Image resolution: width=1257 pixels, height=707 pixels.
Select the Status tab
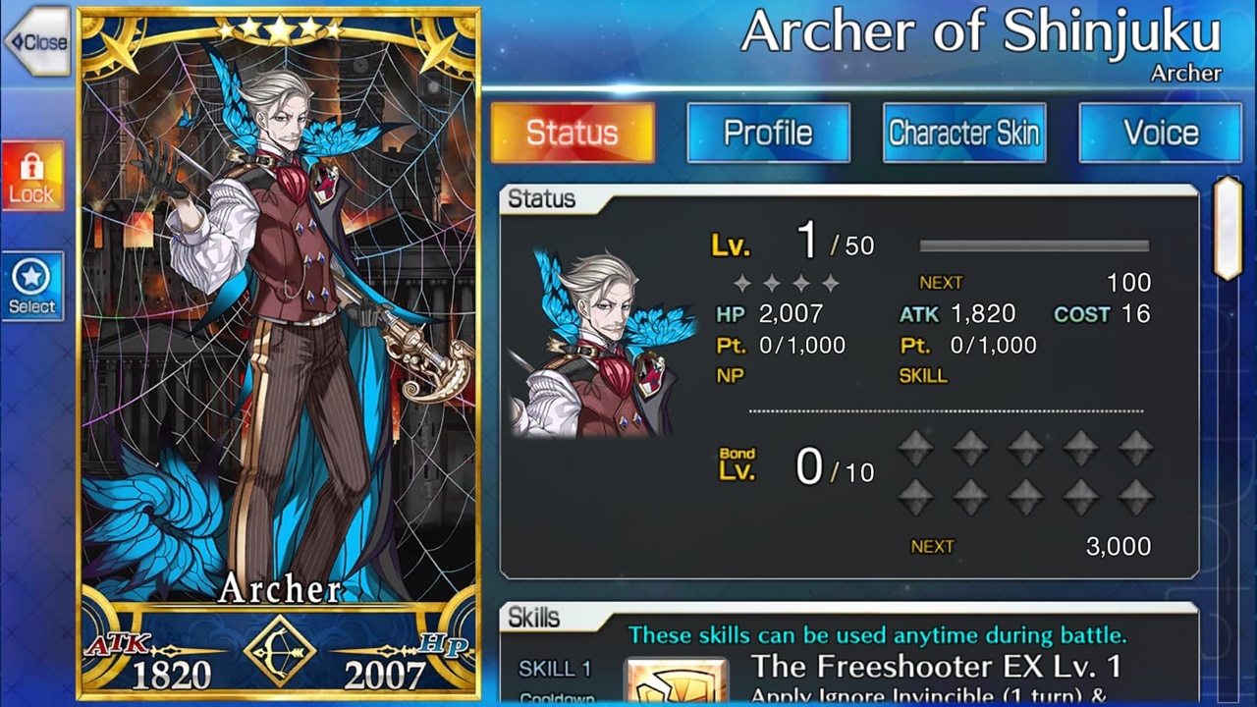(573, 133)
